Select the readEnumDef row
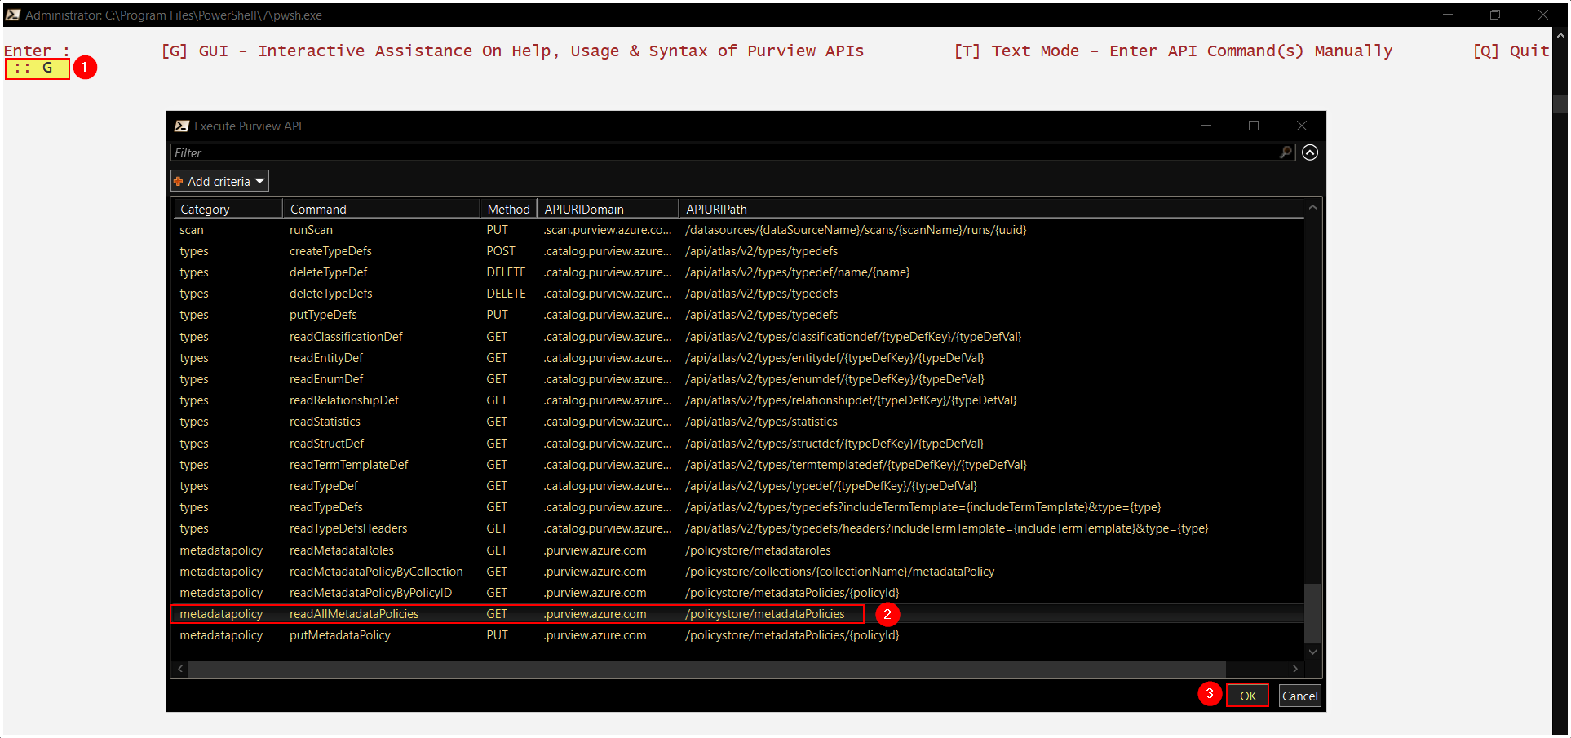Screen dimensions: 1571x738 [x=737, y=379]
